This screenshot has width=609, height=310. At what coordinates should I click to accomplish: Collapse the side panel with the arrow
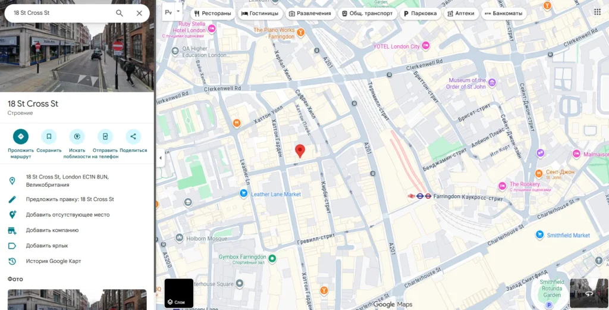tap(159, 158)
